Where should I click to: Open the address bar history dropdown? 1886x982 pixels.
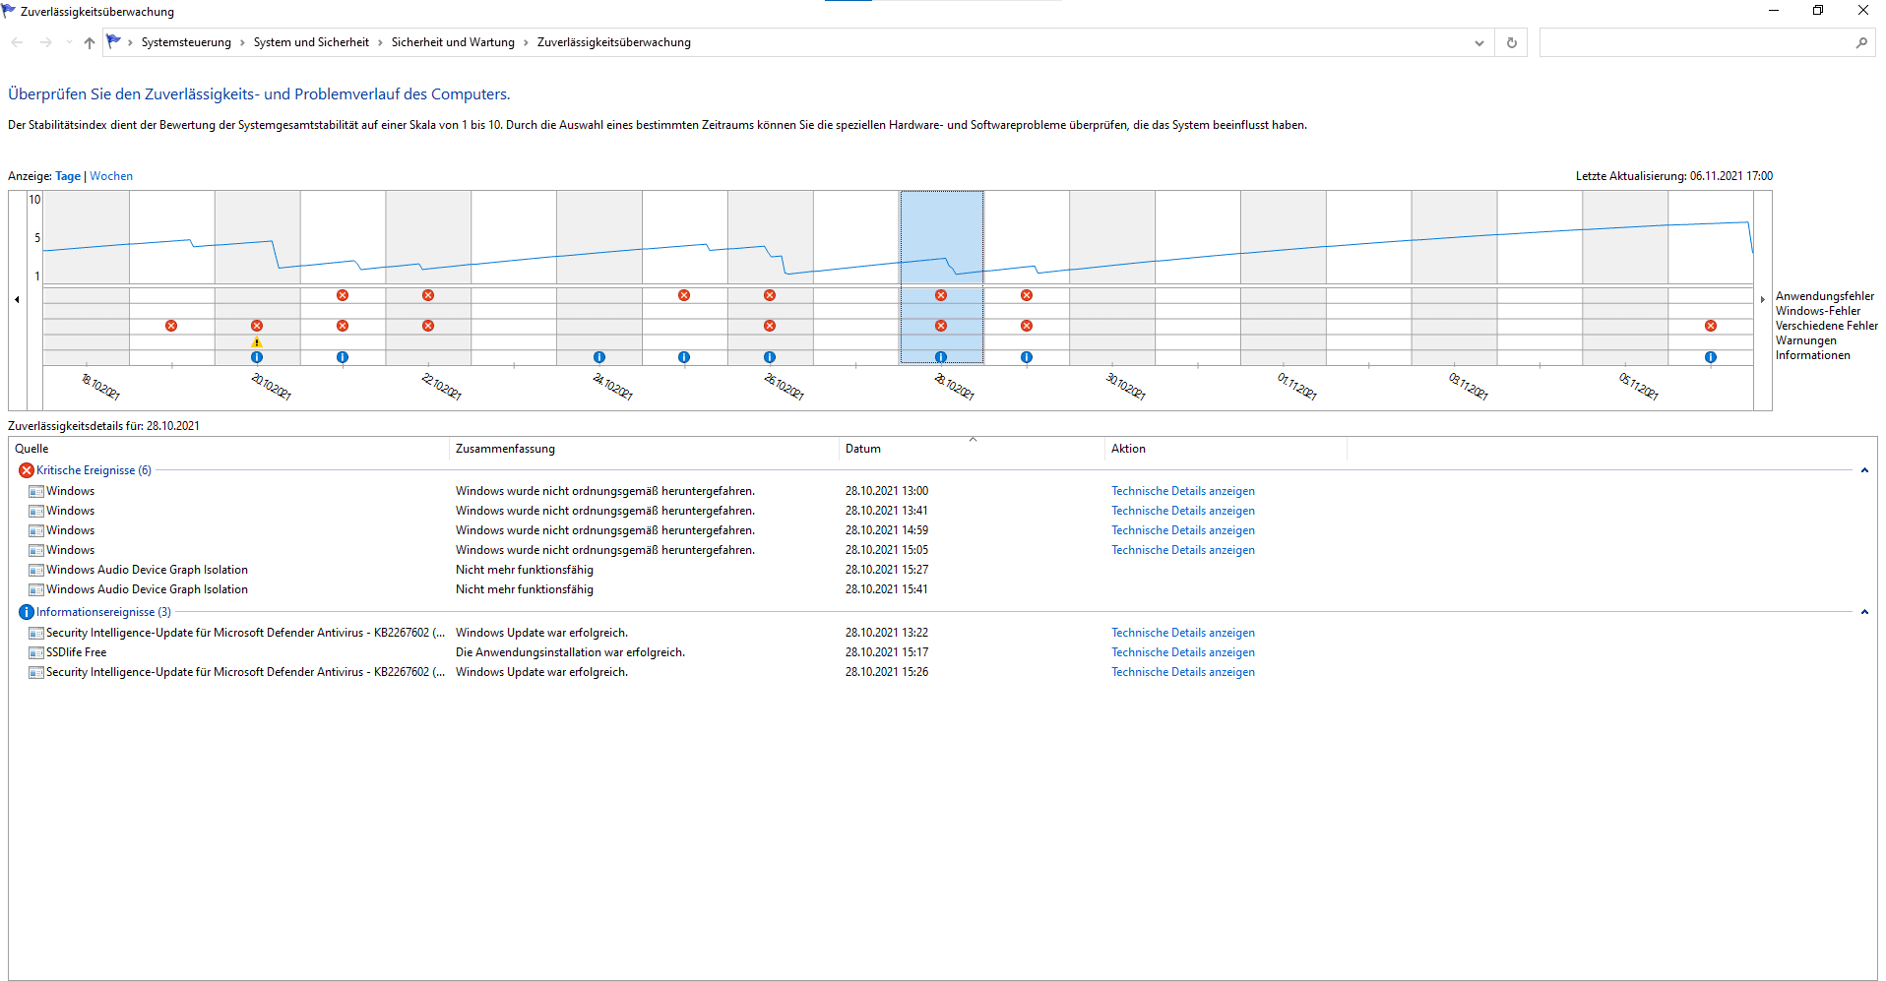coord(1478,42)
